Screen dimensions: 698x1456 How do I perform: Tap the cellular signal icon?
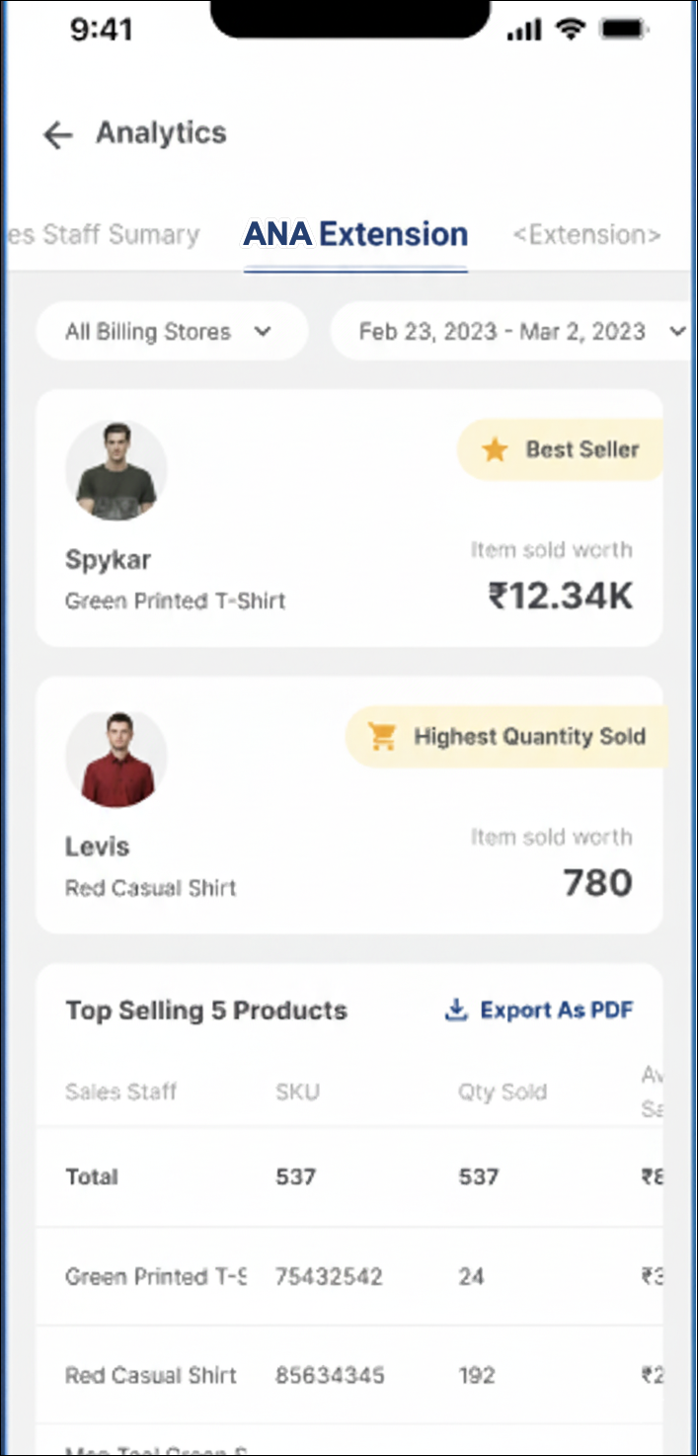pyautogui.click(x=524, y=30)
